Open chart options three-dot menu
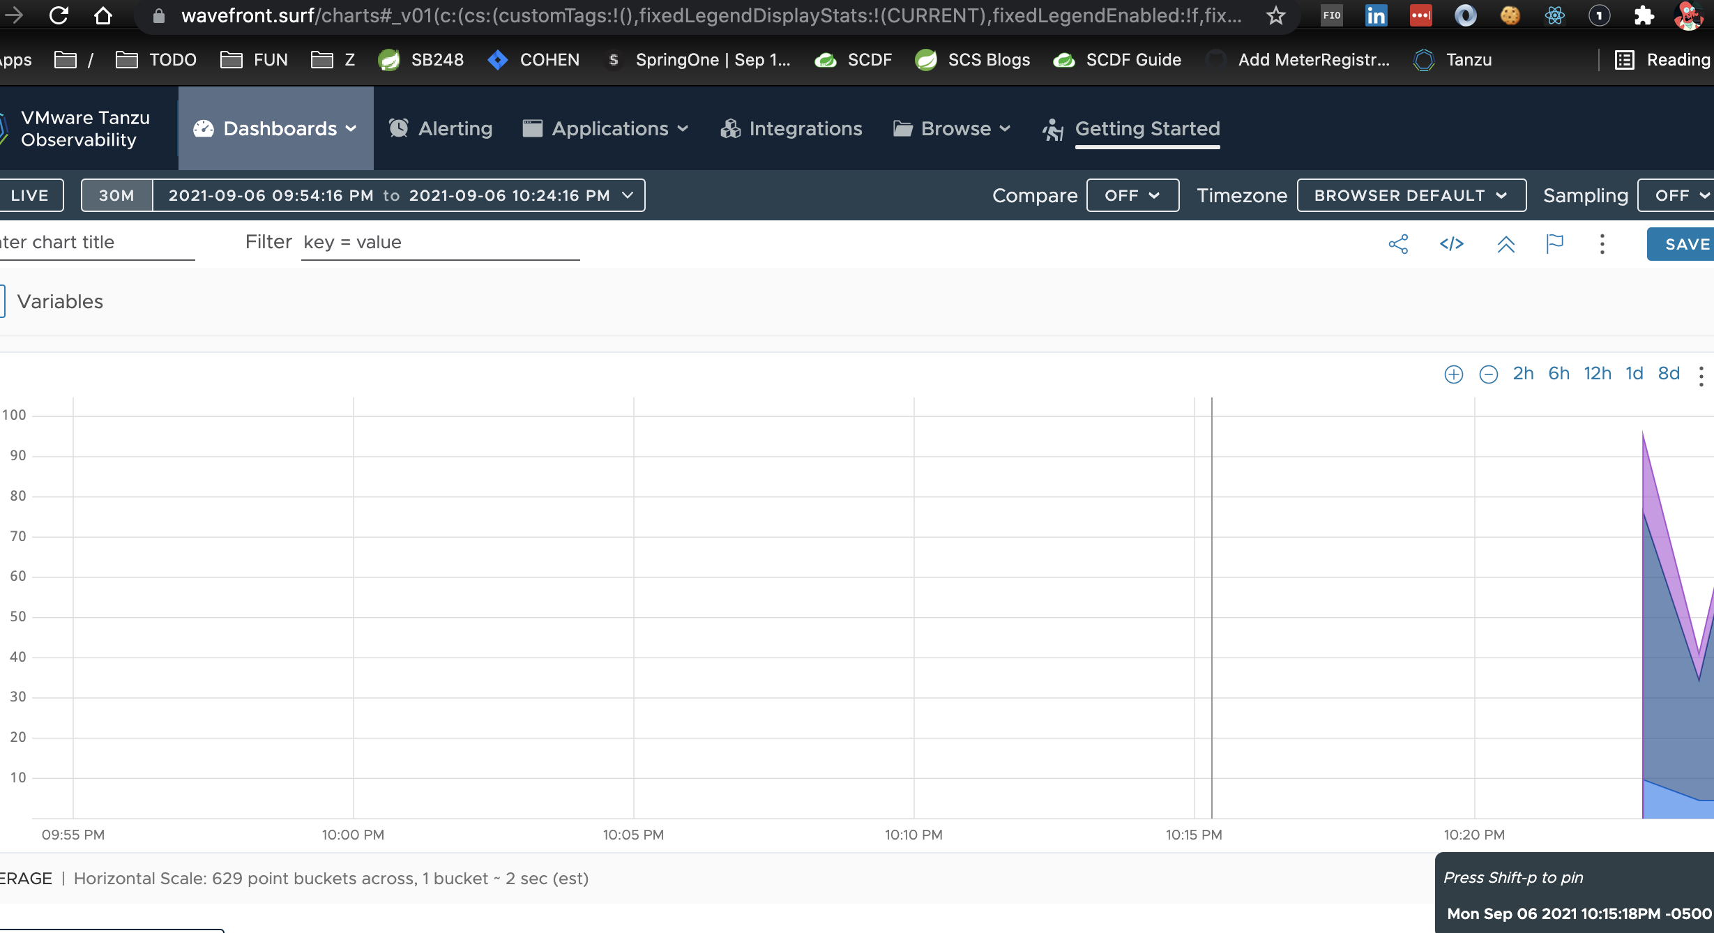1714x933 pixels. point(1701,376)
